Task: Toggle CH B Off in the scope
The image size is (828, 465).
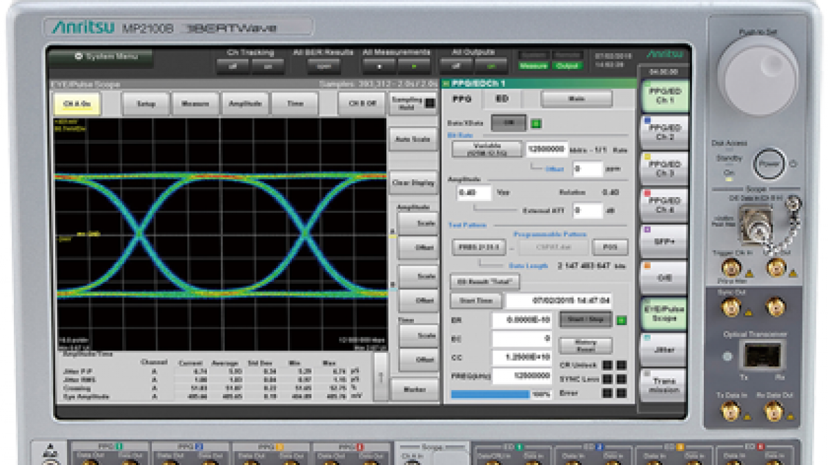Action: pyautogui.click(x=362, y=104)
